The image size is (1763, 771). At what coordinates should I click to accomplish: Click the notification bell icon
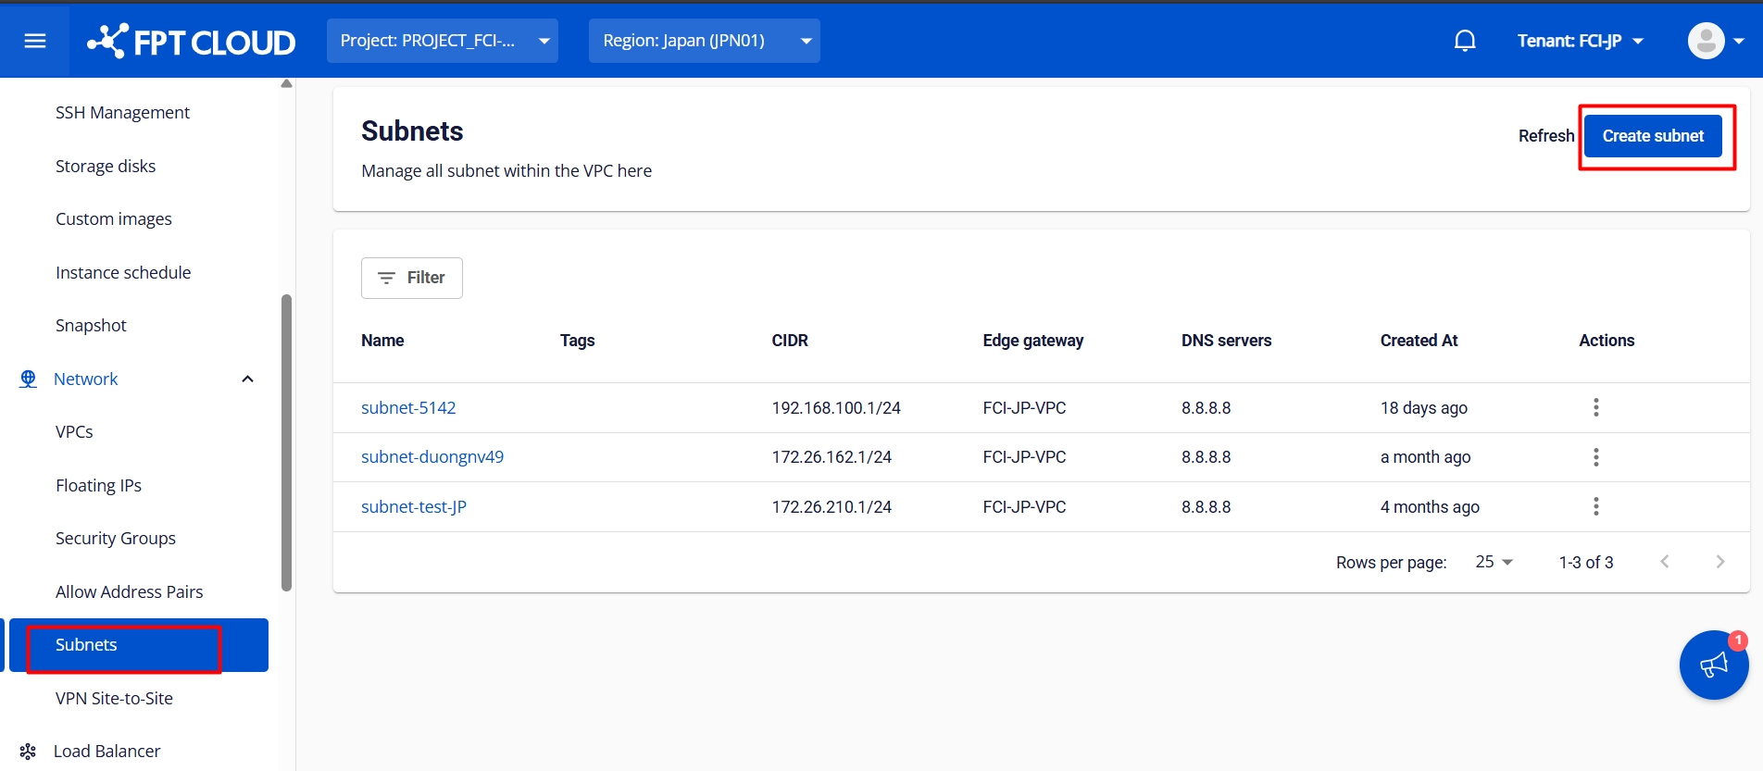1464,41
